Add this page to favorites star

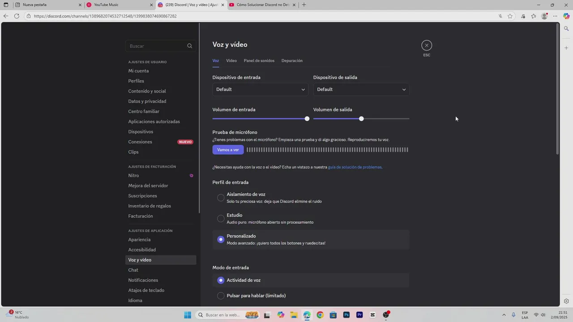pos(510,16)
